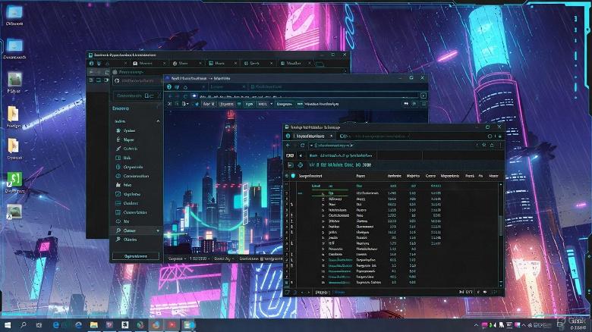Click the left triangle arrow in breadcrumb row
The image size is (592, 332).
301,155
